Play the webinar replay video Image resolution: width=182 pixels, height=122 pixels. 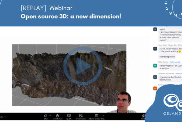pos(83,66)
